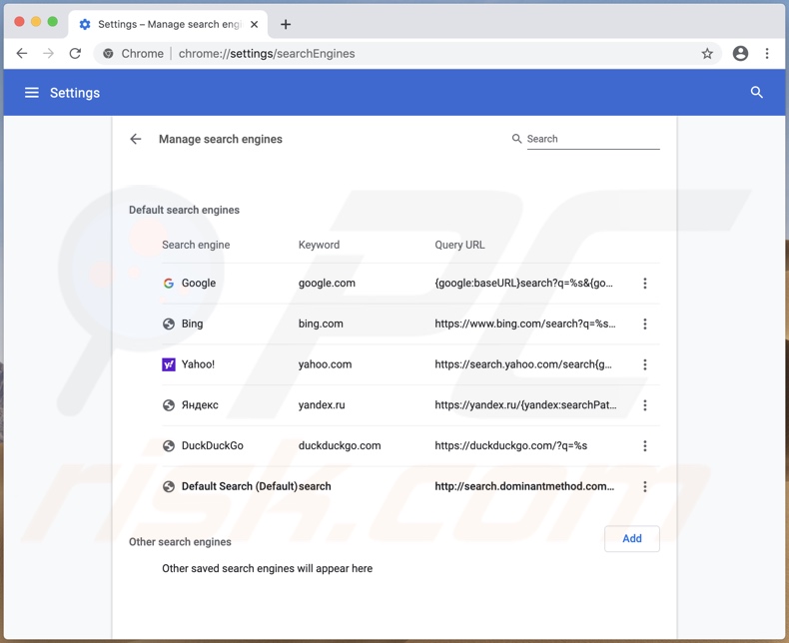Open more actions for DuckDuckGo row
This screenshot has width=789, height=643.
click(x=645, y=446)
